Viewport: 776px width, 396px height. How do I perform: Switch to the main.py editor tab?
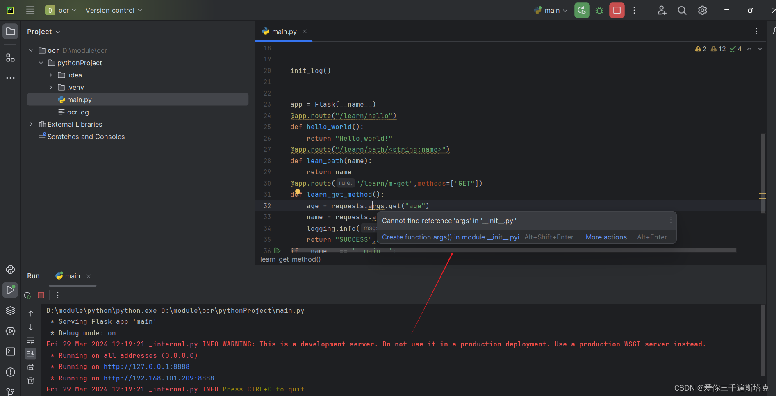(x=284, y=31)
